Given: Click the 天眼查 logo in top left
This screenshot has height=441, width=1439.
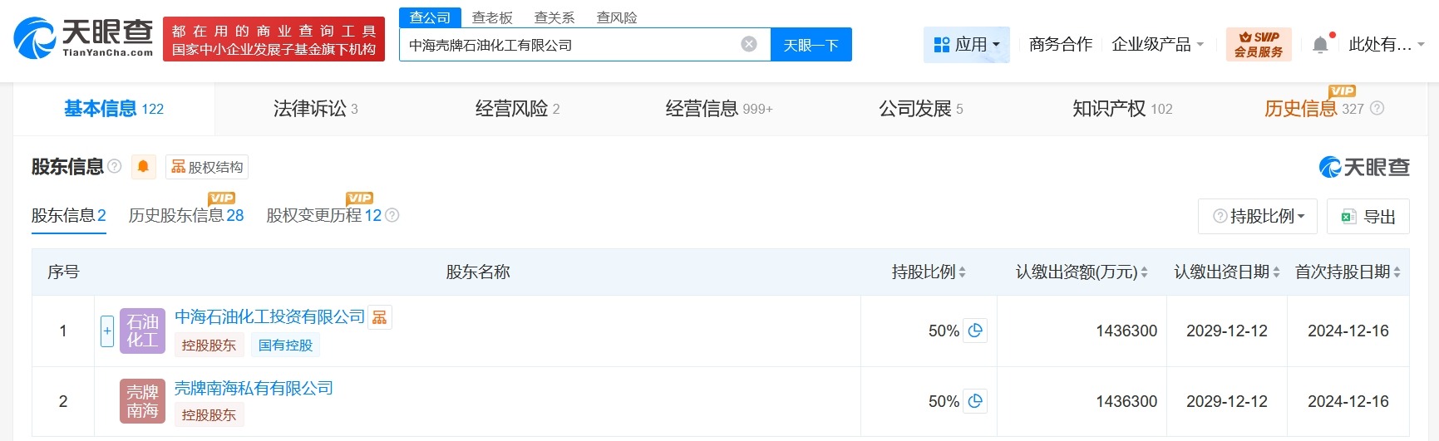Looking at the screenshot, I should tap(83, 38).
